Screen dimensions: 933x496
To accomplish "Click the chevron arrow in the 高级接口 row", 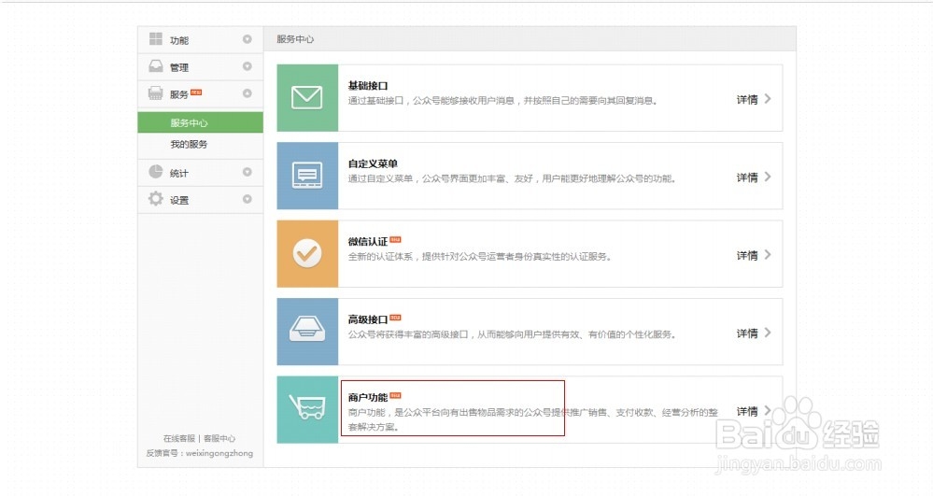I will point(768,333).
